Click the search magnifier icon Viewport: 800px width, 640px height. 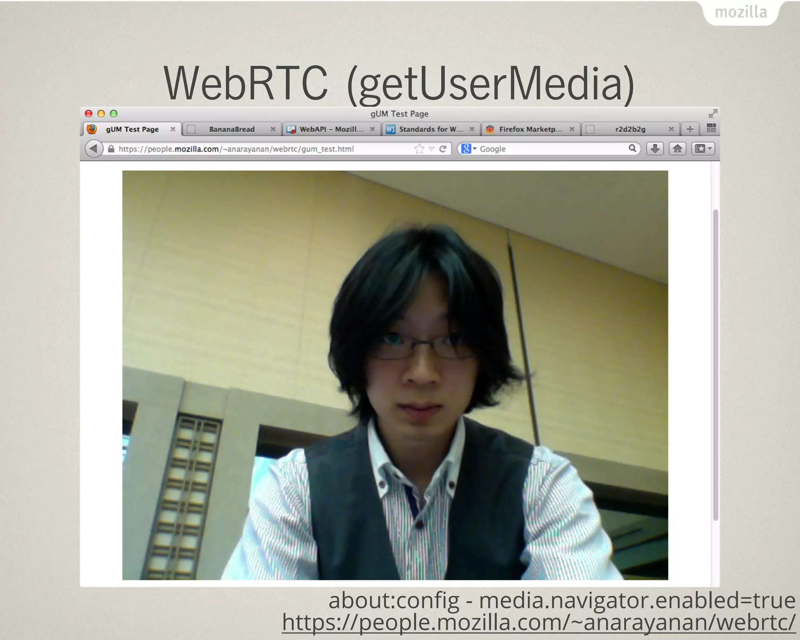tap(632, 148)
